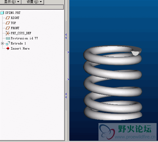158x142 pixels.
Task: Select the PRT_CSYS_DEF coordinate system icon
Action: 8,33
